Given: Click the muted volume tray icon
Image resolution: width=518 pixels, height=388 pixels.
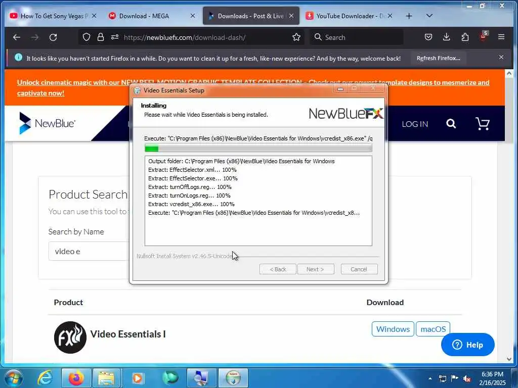Looking at the screenshot, I should (467, 379).
